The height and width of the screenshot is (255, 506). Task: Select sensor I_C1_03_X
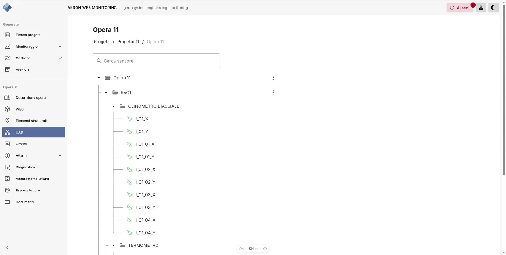click(x=145, y=195)
